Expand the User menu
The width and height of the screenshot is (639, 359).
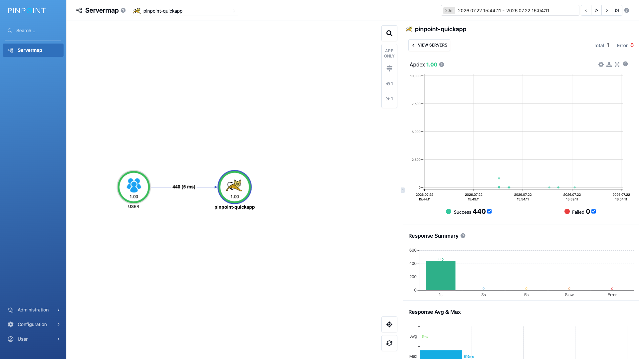[33, 339]
